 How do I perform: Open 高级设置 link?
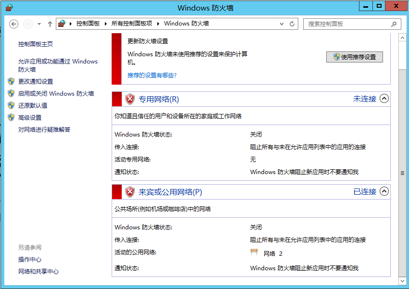pyautogui.click(x=30, y=118)
